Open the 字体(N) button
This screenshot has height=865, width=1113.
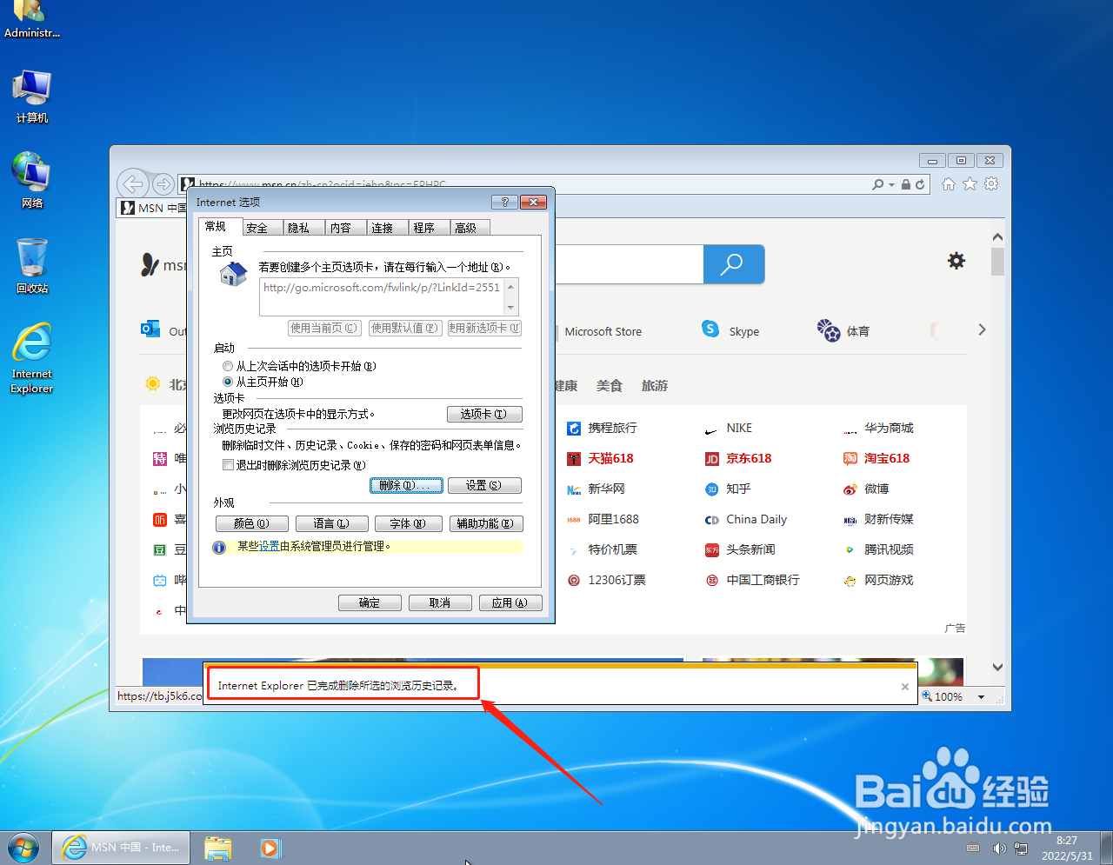408,523
